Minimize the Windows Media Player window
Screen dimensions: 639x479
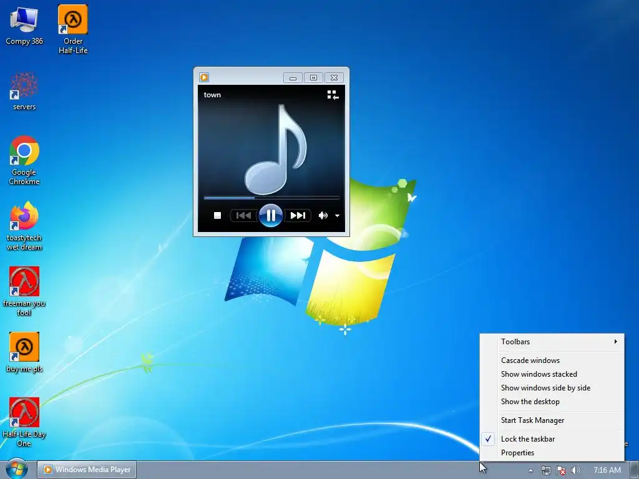pyautogui.click(x=293, y=78)
